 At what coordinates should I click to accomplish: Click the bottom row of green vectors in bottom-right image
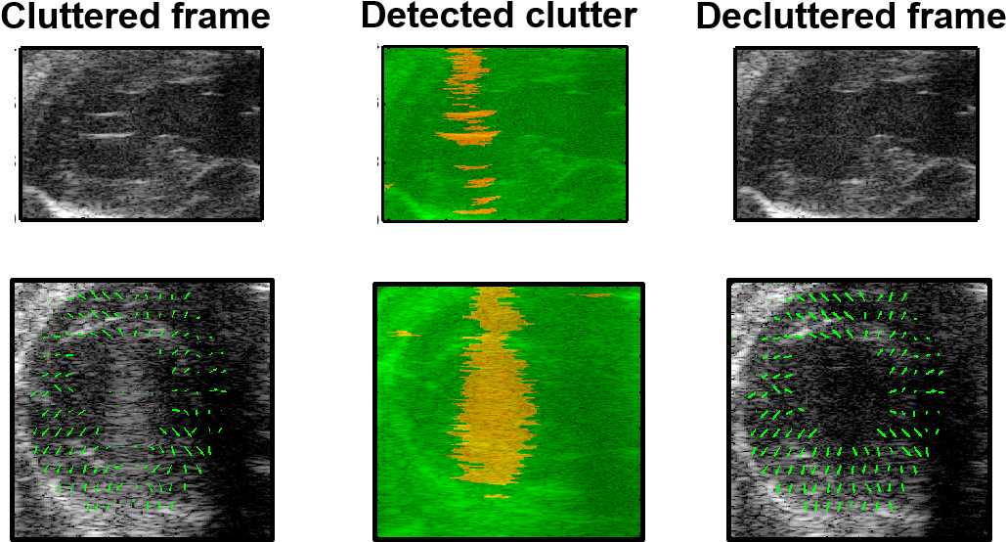[x=849, y=507]
